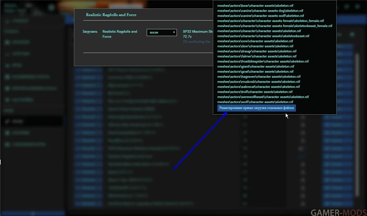Select the mudcrab\character assets\skeleton.nif path
Viewport: 367px width, 216px height.
click(259, 82)
